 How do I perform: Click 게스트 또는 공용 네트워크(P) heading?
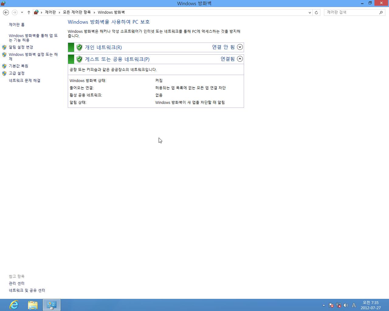117,59
